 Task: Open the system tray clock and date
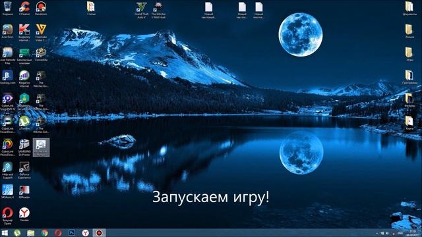tap(412, 233)
